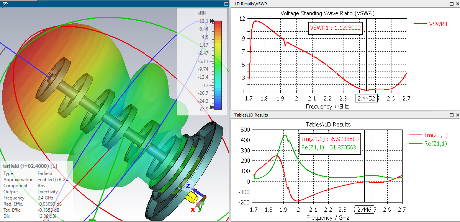Maximize the 3D farfield view window
This screenshot has width=460, height=222.
pyautogui.click(x=226, y=3)
